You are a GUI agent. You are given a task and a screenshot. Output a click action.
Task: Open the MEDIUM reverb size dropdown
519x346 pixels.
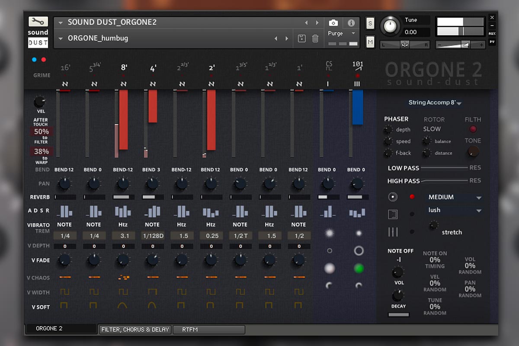454,197
